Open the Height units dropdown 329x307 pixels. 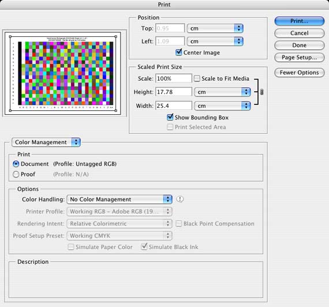coord(222,92)
